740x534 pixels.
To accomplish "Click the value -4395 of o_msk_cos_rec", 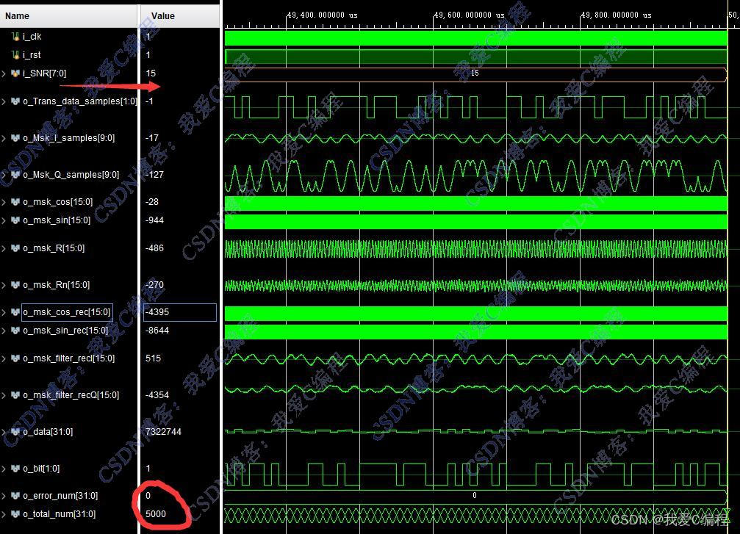I will [157, 312].
